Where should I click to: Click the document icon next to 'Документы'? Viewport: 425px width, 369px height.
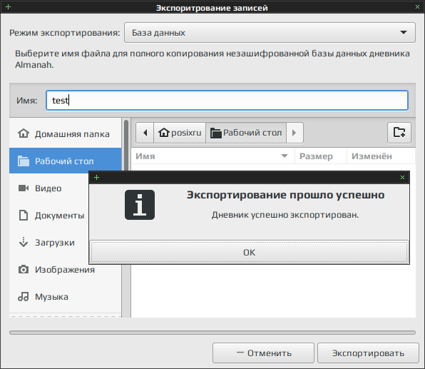pyautogui.click(x=24, y=215)
